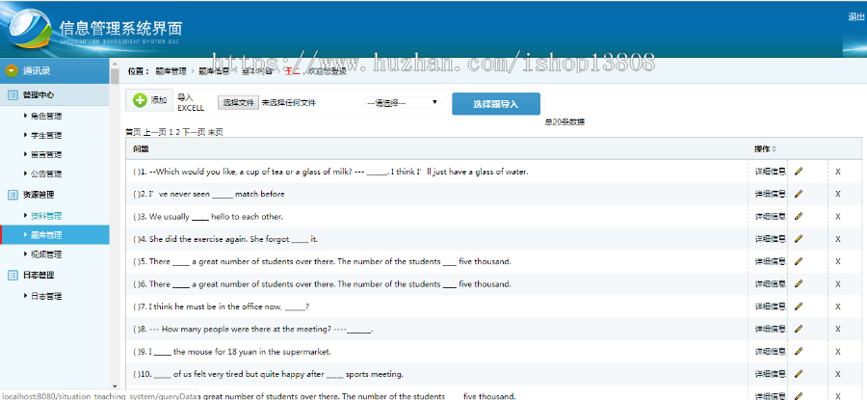
Task: Click the pencil icon in question 6 row
Action: pyautogui.click(x=798, y=283)
